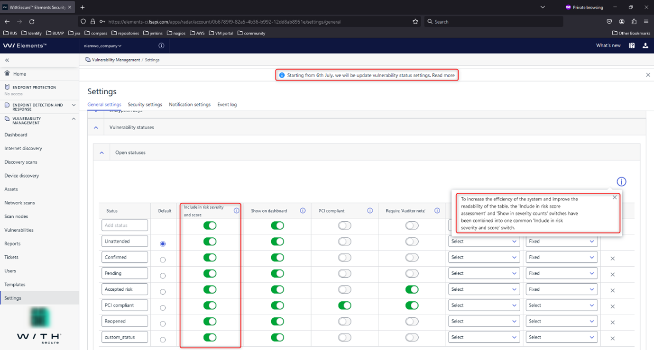This screenshot has width=654, height=350.
Task: Switch to the Notification settings tab
Action: tap(190, 105)
